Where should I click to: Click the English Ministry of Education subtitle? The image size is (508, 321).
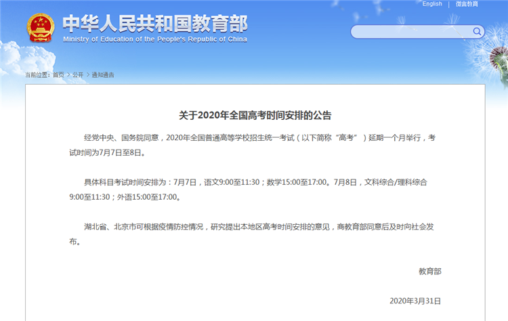[x=155, y=40]
